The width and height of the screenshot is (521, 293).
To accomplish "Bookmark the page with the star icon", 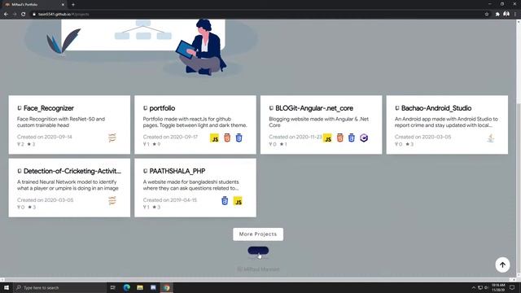I will click(487, 15).
